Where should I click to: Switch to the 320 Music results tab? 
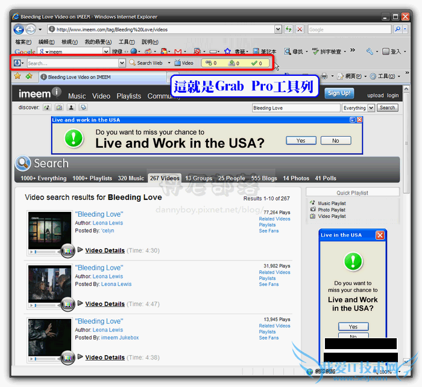pyautogui.click(x=131, y=178)
